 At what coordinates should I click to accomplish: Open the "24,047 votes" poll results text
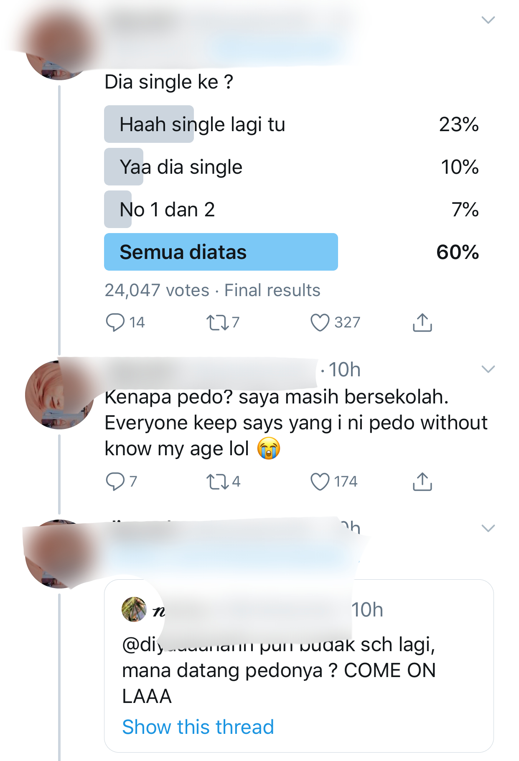[x=157, y=290]
